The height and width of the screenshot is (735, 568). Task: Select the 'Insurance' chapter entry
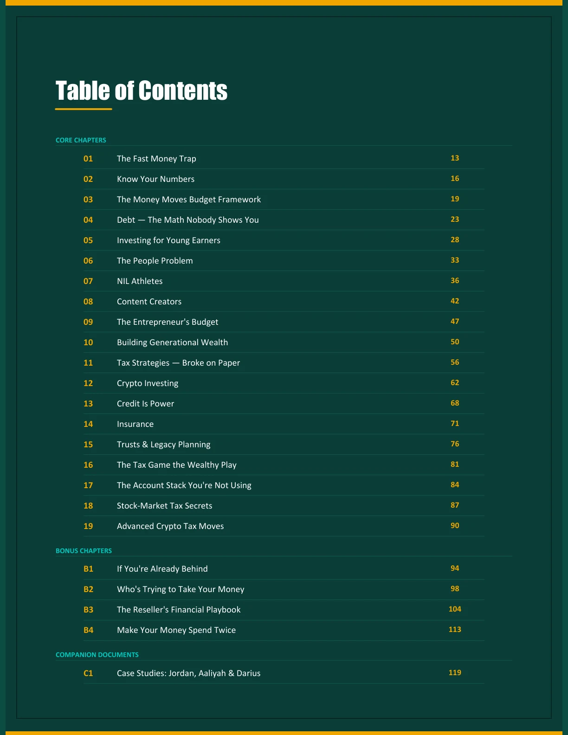tap(135, 424)
